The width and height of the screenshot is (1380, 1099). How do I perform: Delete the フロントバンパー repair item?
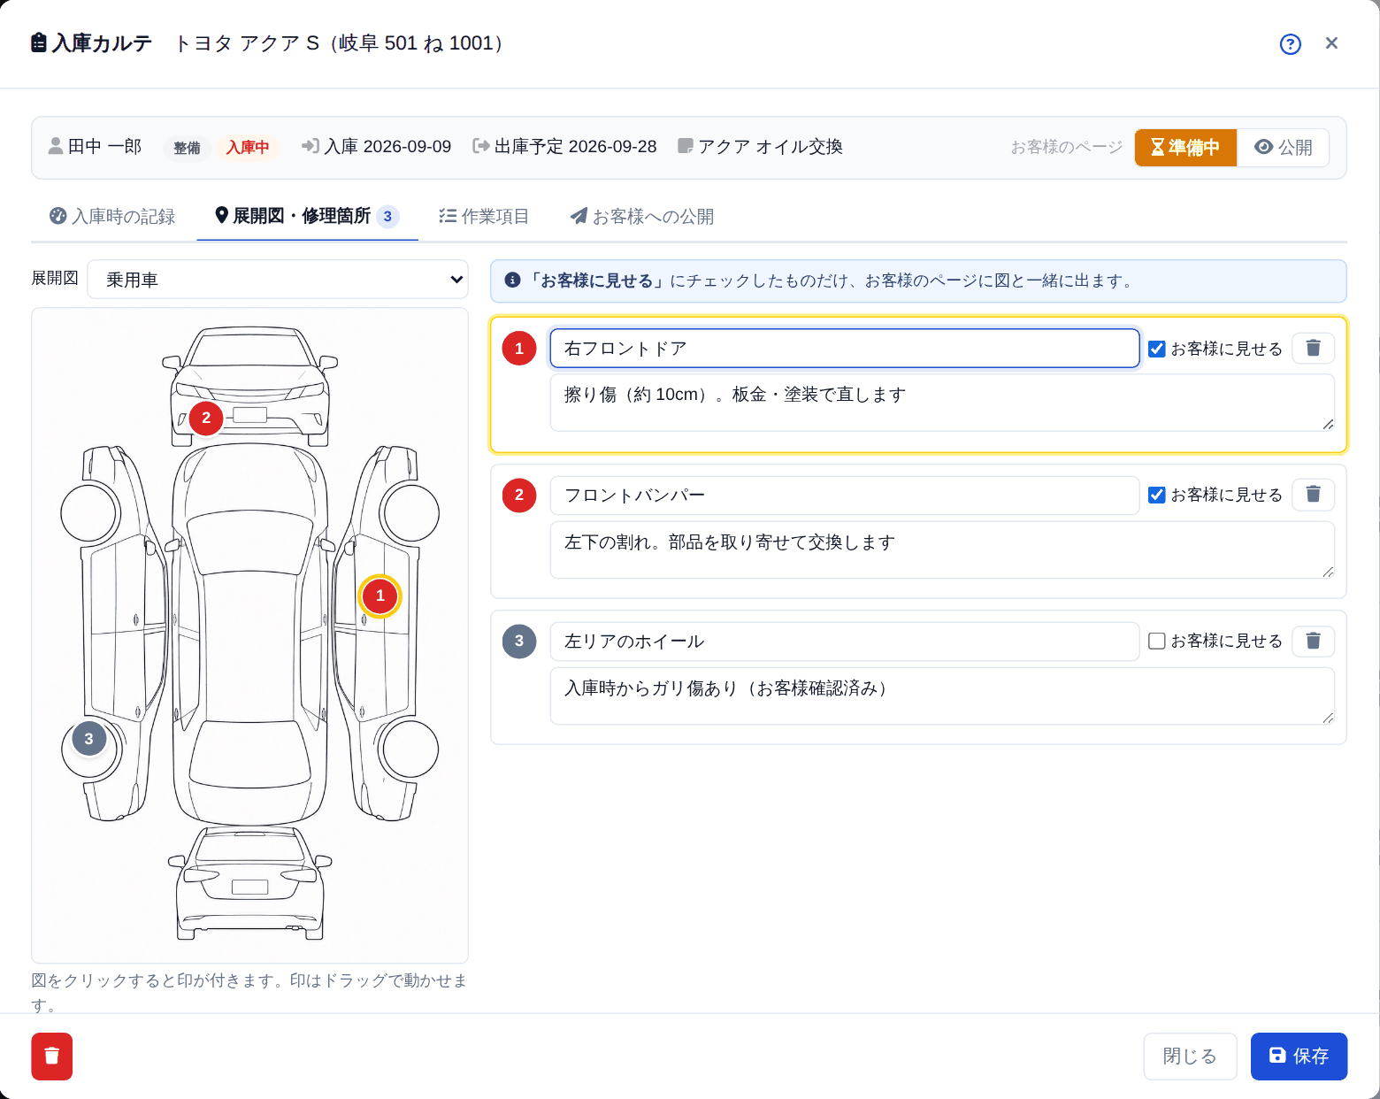click(1313, 495)
